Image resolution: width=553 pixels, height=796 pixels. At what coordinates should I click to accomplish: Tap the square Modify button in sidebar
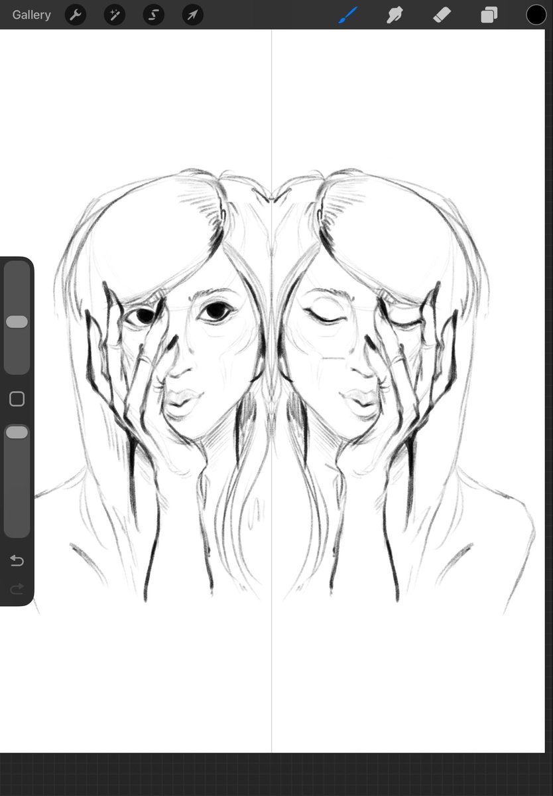[x=17, y=399]
